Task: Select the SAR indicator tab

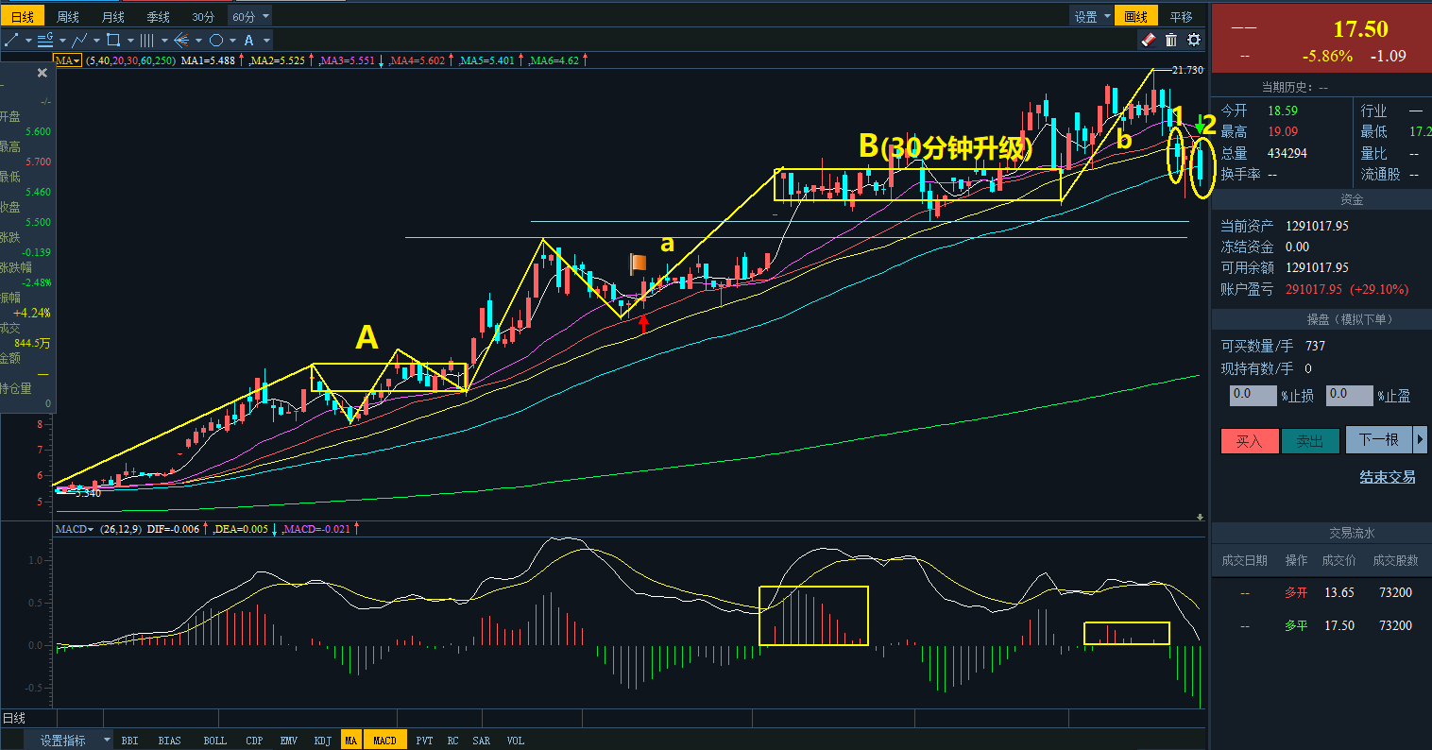Action: (x=482, y=741)
